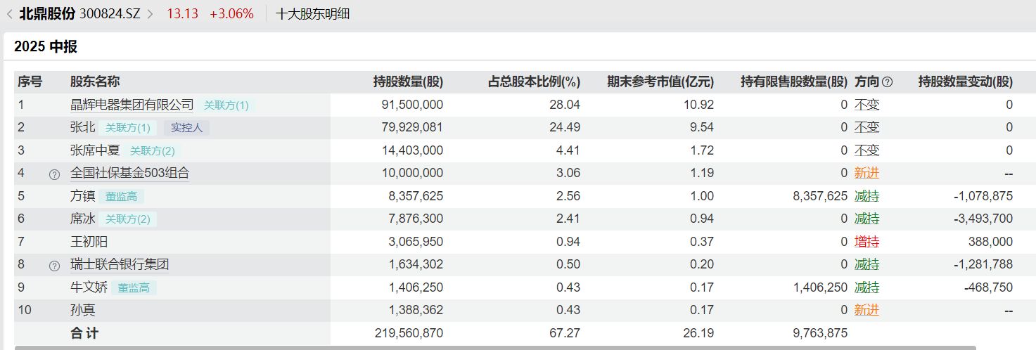Viewport: 1036px width, 350px height.
Task: Open shareholder 全国社保基金503组合 link
Action: [x=129, y=173]
